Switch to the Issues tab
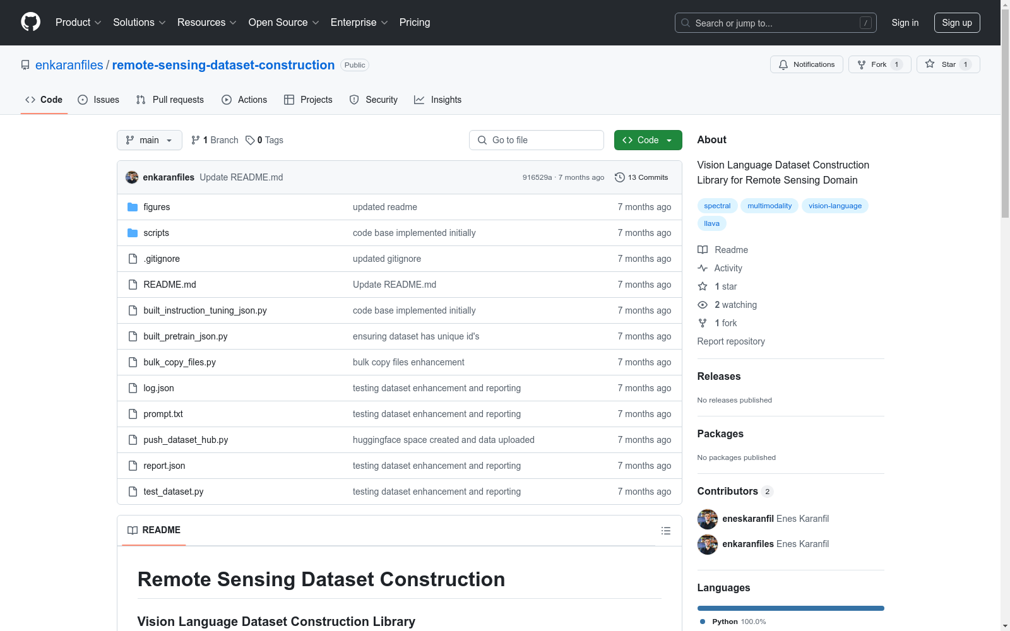The height and width of the screenshot is (631, 1010). click(x=98, y=100)
